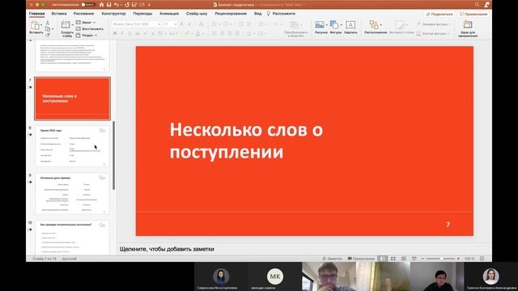Click the Cut scissors icon
The height and width of the screenshot is (291, 518).
coord(48,23)
